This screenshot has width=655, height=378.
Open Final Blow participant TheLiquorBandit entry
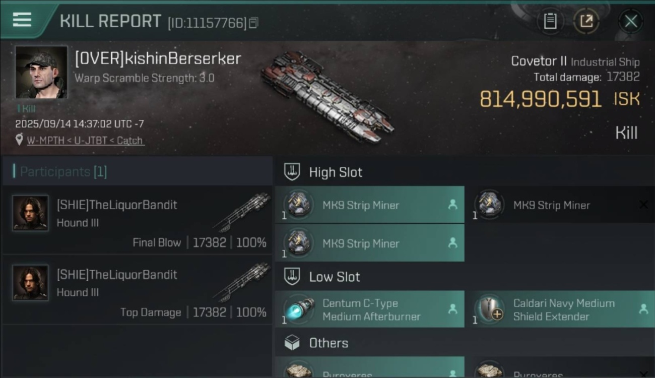pos(137,220)
